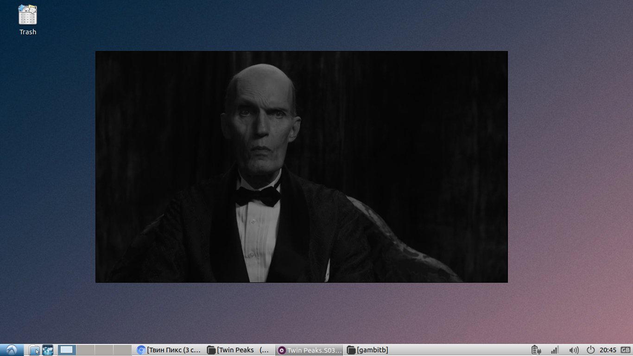633x356 pixels.
Task: Check the battery status tray icon
Action: pyautogui.click(x=536, y=350)
